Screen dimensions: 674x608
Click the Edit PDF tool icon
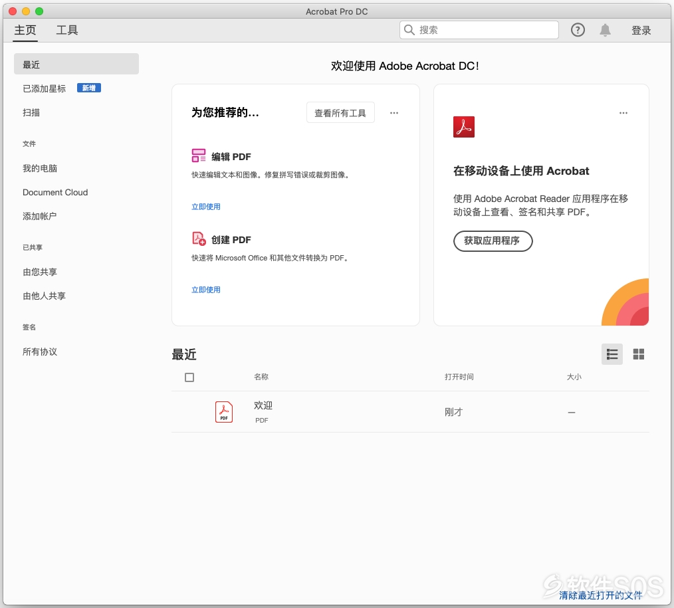[x=199, y=155]
